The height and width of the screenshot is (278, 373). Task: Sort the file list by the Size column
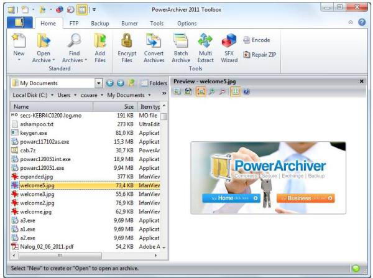(115, 106)
